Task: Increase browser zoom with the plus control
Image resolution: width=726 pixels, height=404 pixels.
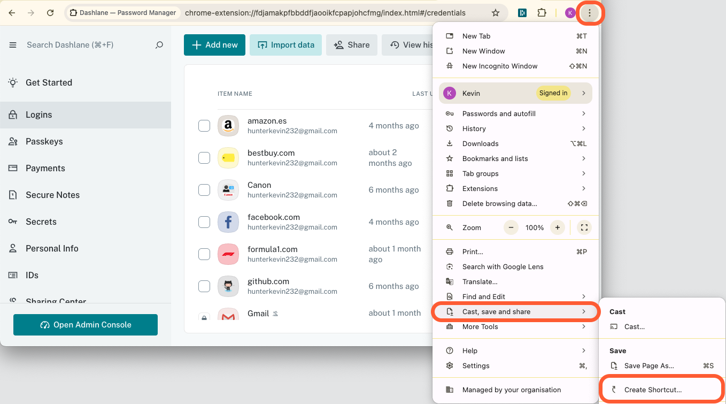Action: [x=557, y=227]
